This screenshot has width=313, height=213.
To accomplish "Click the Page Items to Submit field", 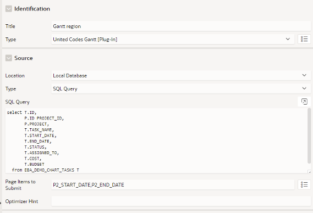I will [x=173, y=184].
